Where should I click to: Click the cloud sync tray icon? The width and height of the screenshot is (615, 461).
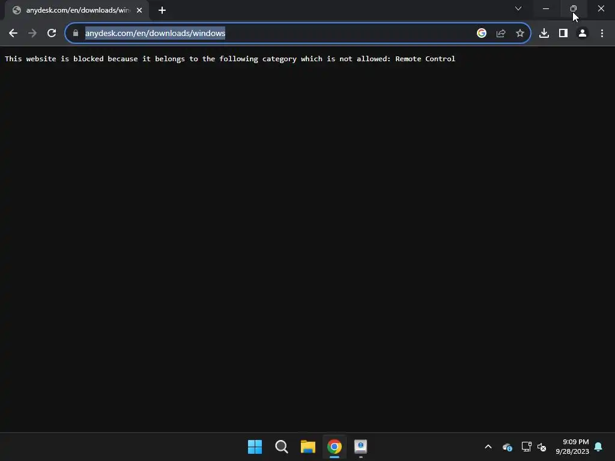pyautogui.click(x=507, y=447)
